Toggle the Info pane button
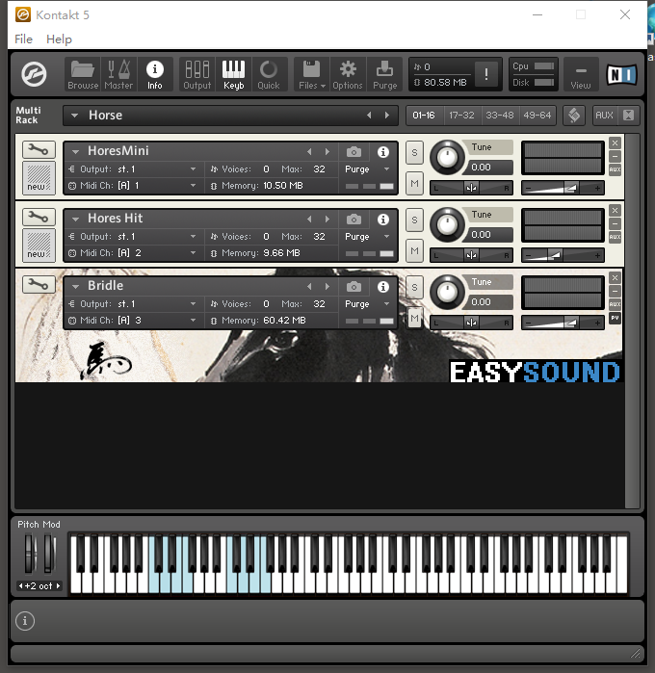655x673 pixels. pos(155,74)
